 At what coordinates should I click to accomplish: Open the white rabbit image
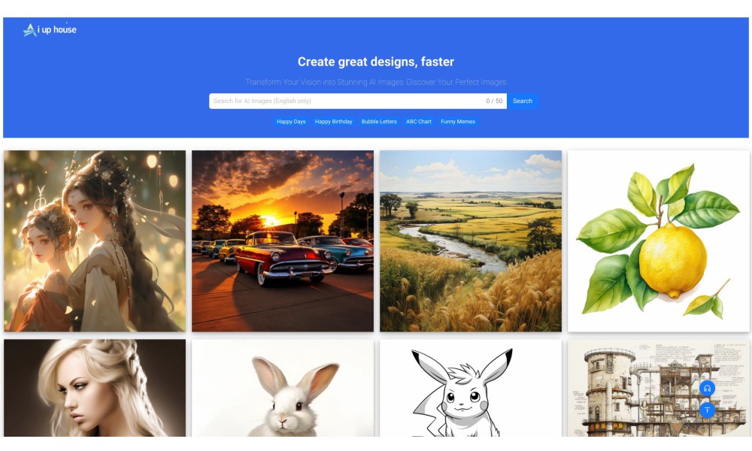pos(283,388)
